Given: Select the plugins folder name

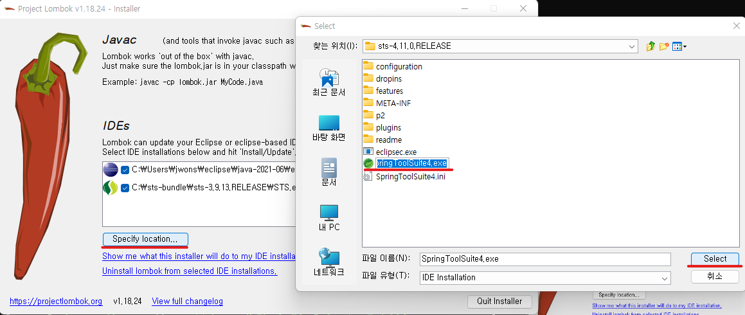Looking at the screenshot, I should (388, 128).
